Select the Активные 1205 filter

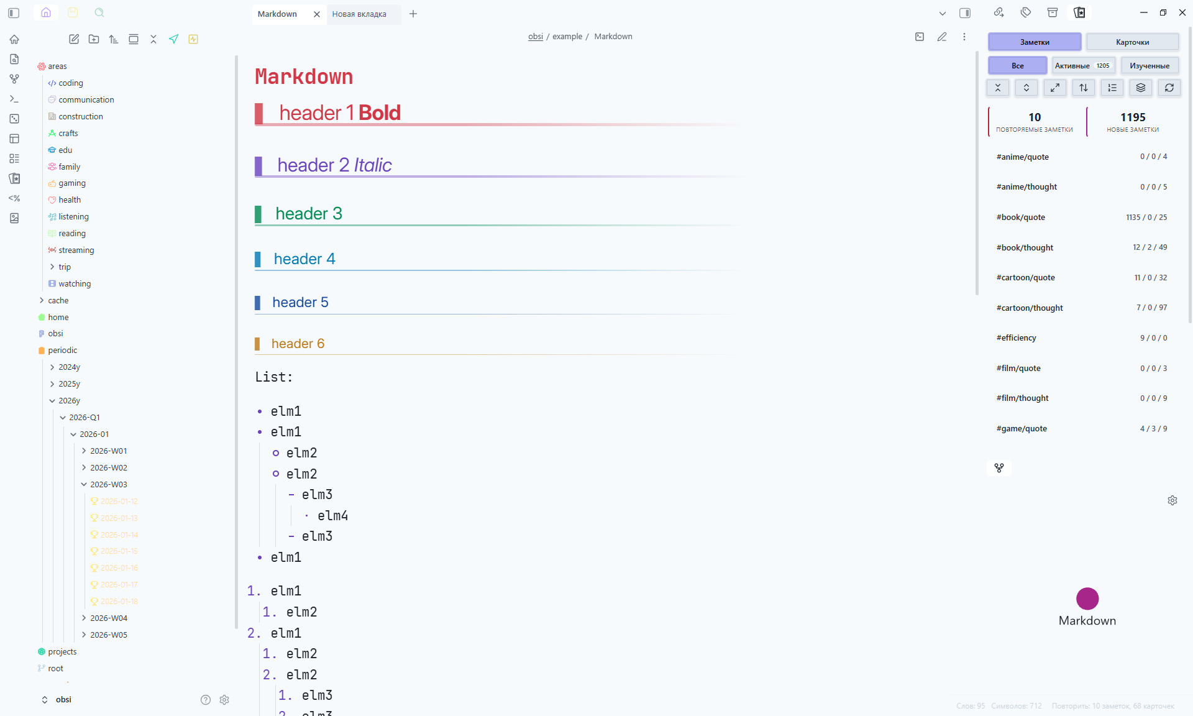(1082, 65)
